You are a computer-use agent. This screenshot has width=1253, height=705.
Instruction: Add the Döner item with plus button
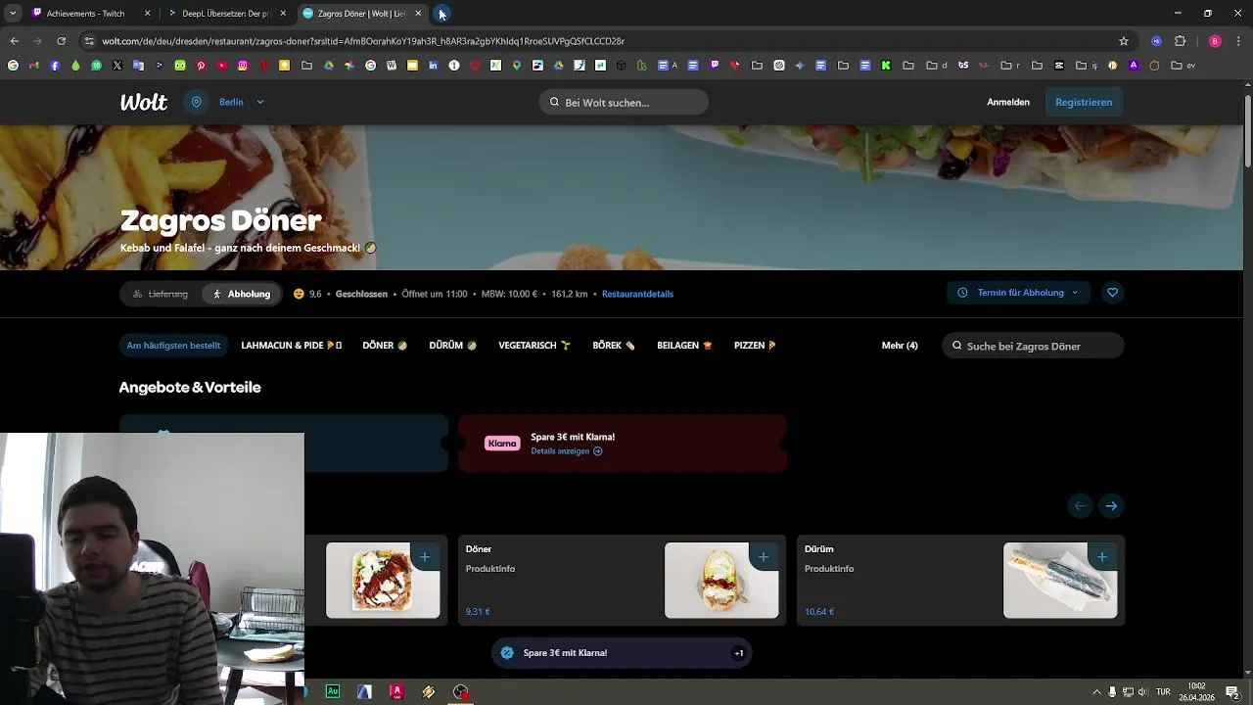click(764, 557)
